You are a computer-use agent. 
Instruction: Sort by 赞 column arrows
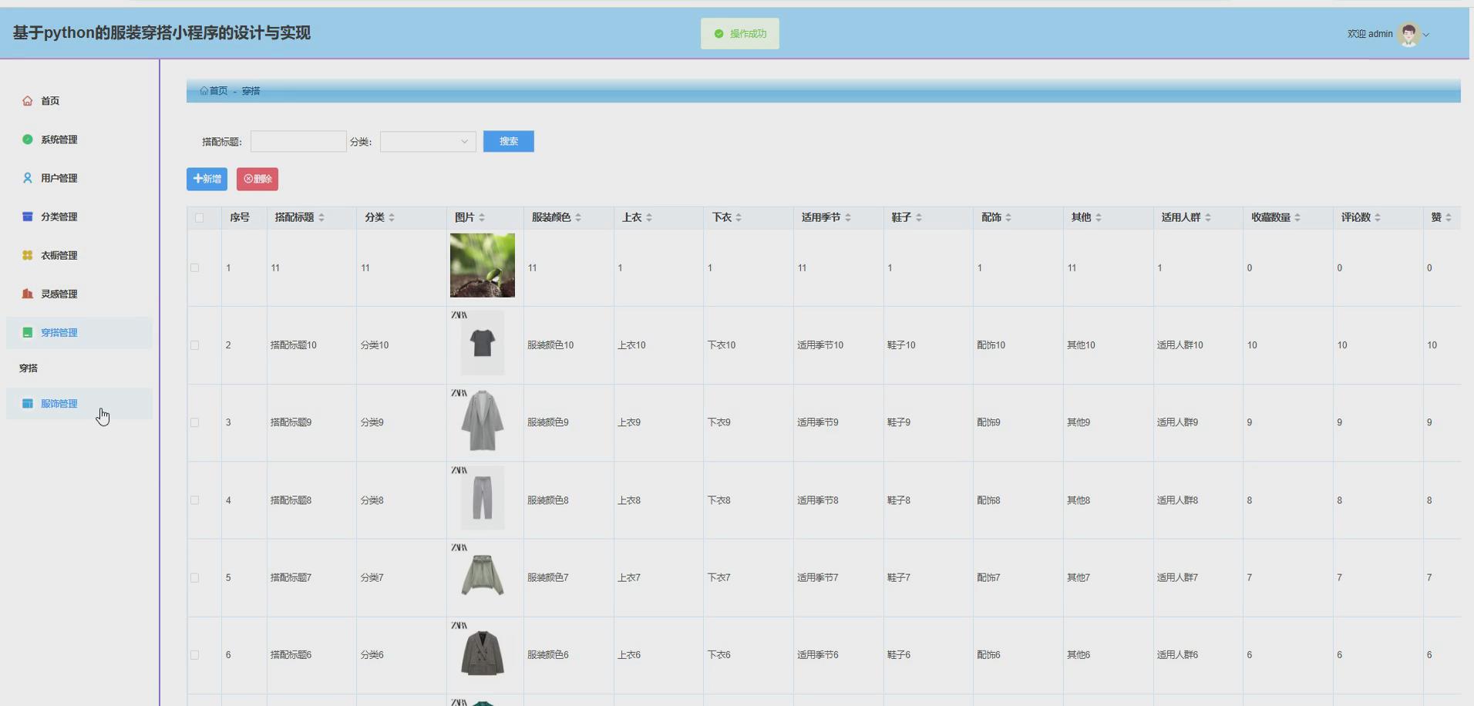(x=1449, y=218)
